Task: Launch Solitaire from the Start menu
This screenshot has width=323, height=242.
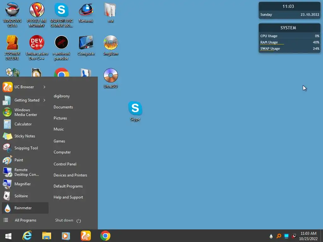Action: 25,196
